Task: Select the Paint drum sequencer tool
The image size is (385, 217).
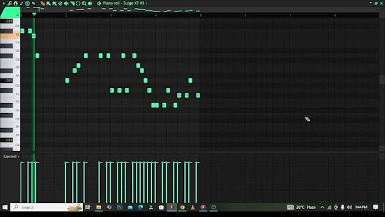Action: (x=54, y=3)
